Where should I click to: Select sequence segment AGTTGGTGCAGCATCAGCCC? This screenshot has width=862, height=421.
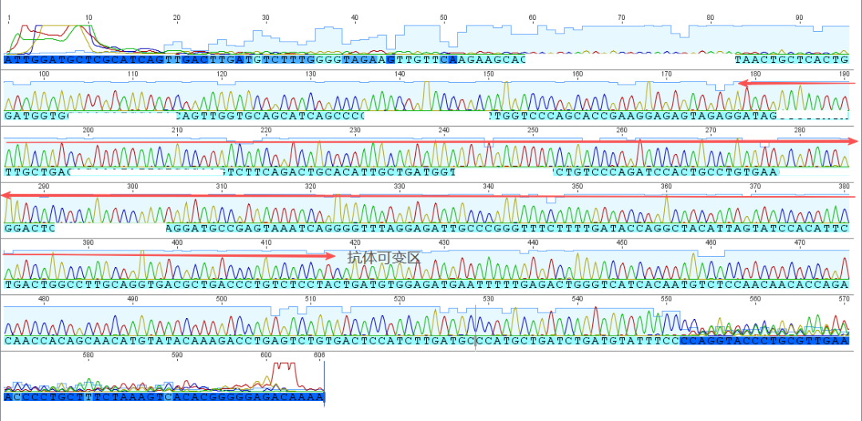271,116
